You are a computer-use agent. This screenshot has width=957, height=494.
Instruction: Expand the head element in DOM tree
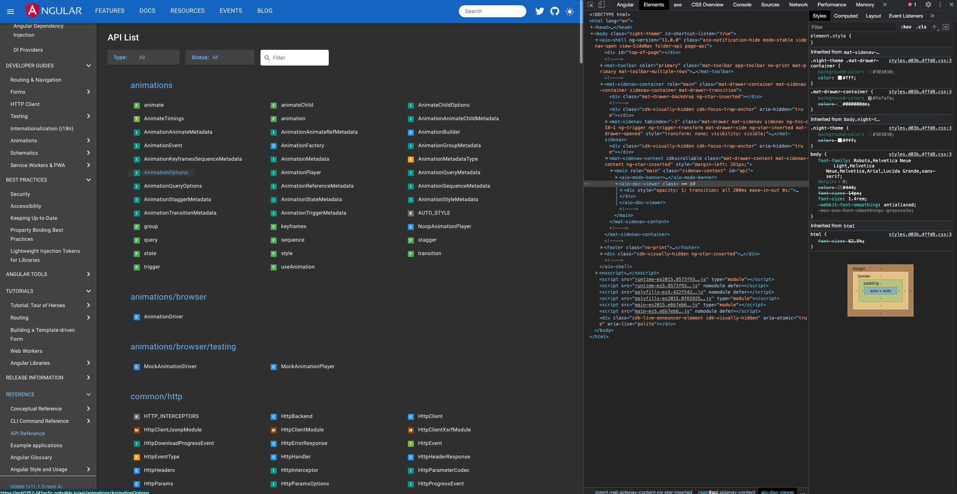point(592,27)
